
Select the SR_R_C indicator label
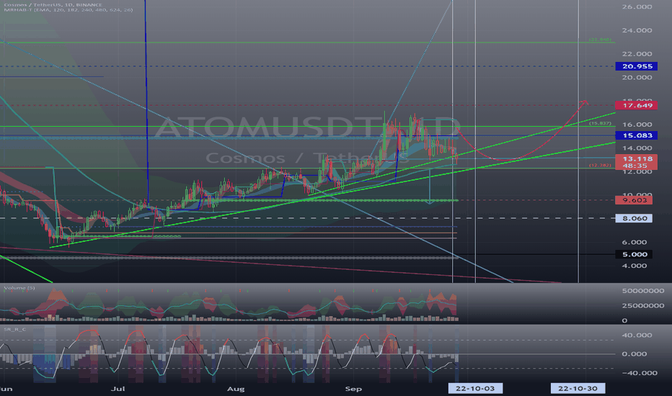pyautogui.click(x=15, y=329)
